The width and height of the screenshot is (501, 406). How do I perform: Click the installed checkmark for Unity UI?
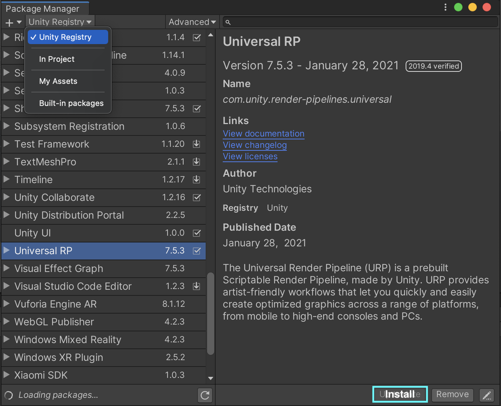coord(197,233)
